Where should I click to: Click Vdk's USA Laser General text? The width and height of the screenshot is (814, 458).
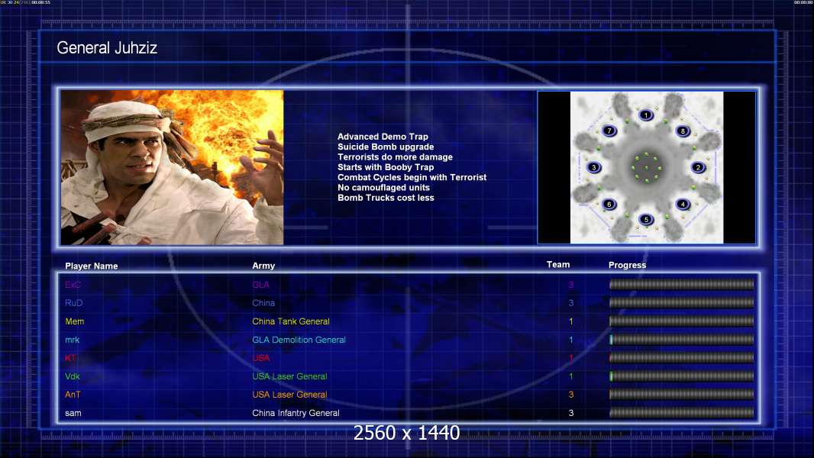[289, 376]
